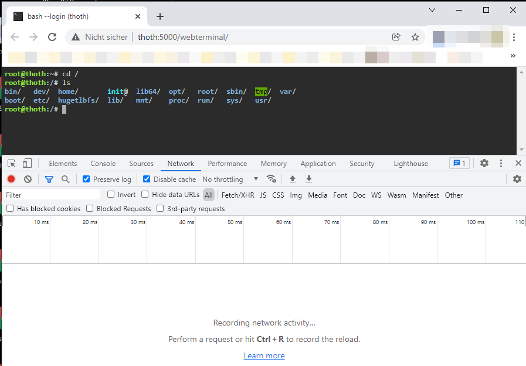Filter by Manifest requests
Viewport: 526px width, 366px height.
[x=425, y=195]
